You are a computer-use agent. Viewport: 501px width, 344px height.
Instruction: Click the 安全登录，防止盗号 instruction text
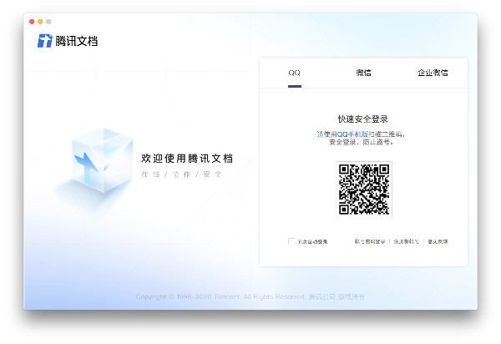tap(363, 142)
